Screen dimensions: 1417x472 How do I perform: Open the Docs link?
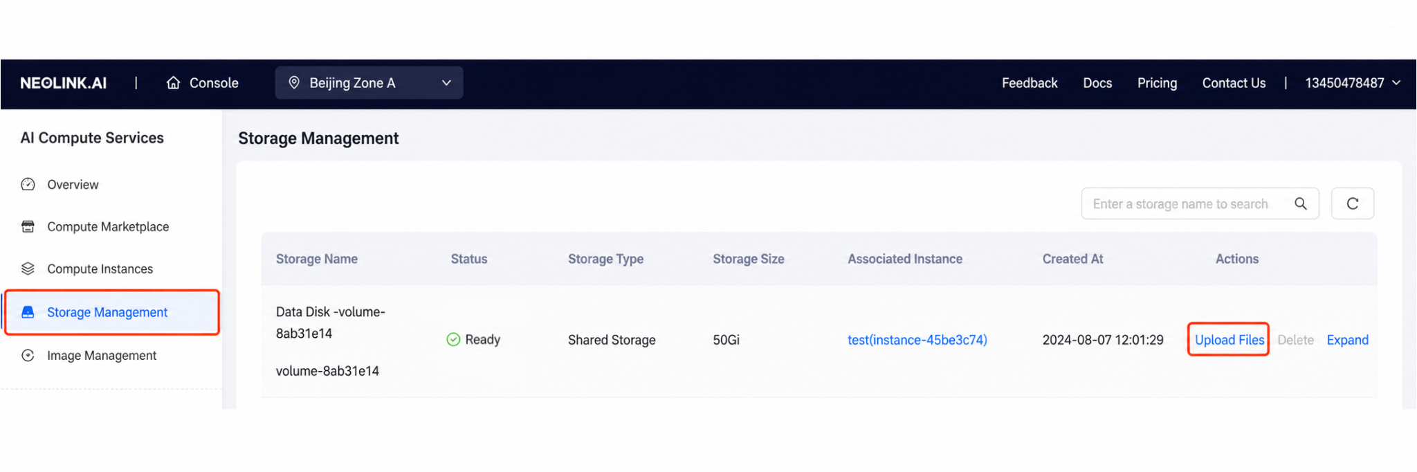[1097, 83]
